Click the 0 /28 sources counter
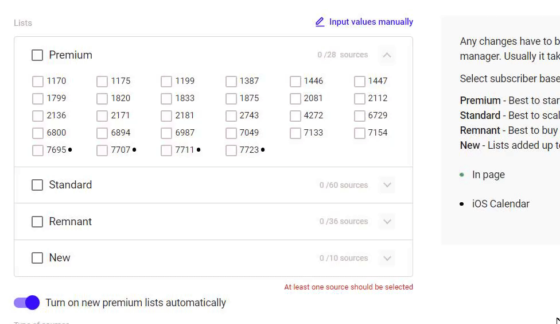This screenshot has height=324, width=560. pyautogui.click(x=343, y=55)
